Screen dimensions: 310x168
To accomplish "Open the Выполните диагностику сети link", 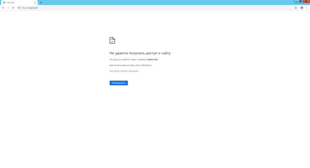I will tap(124, 65).
